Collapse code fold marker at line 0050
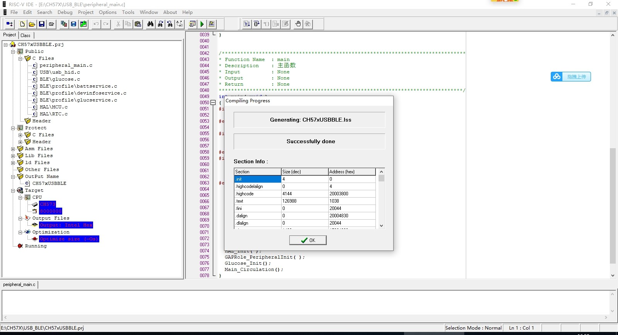Image resolution: width=618 pixels, height=335 pixels. tap(213, 103)
